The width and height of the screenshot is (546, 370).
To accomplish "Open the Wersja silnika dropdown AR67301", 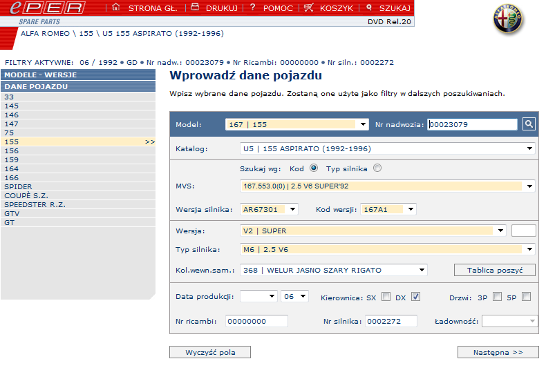I will pos(269,209).
